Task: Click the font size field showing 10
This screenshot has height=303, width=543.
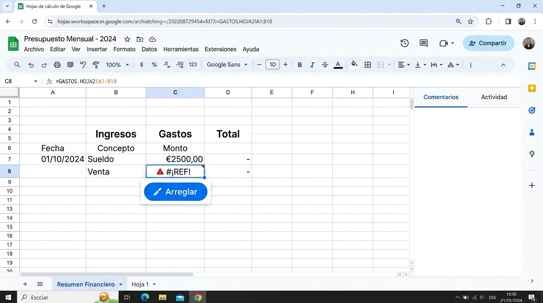Action: [x=273, y=65]
